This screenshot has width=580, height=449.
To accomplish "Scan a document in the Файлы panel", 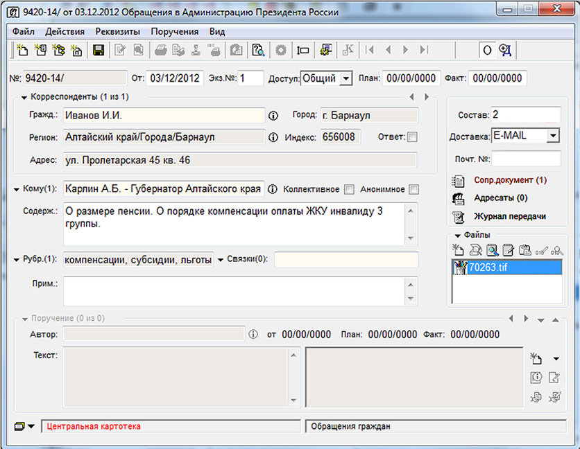I will pos(475,251).
